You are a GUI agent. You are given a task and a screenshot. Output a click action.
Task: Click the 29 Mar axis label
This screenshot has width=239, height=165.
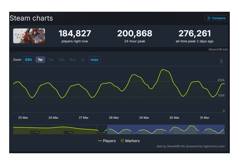point(144,118)
